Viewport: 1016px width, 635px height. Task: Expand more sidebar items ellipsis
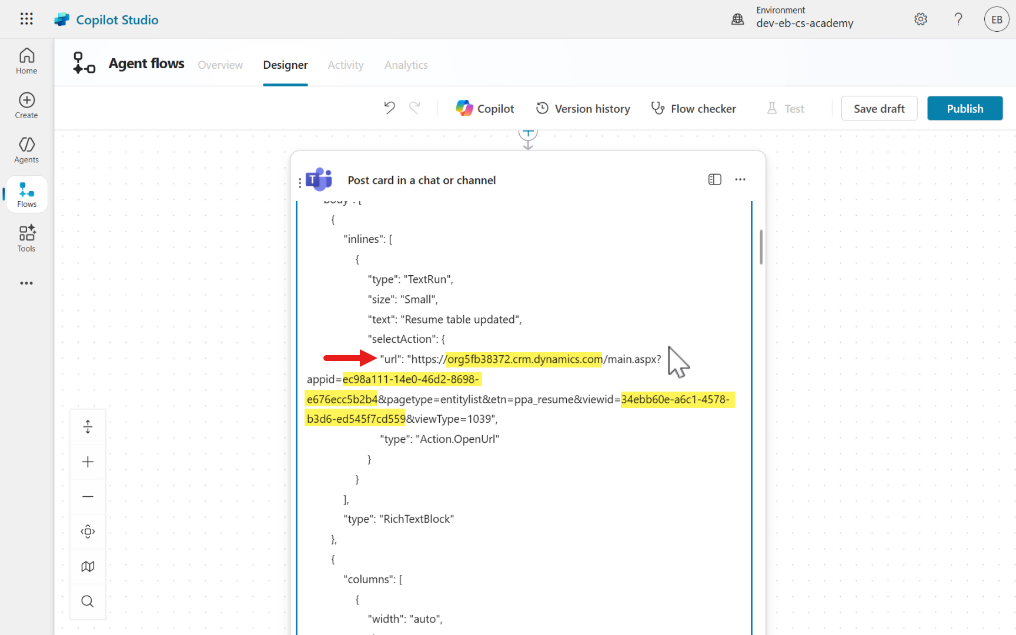tap(26, 283)
